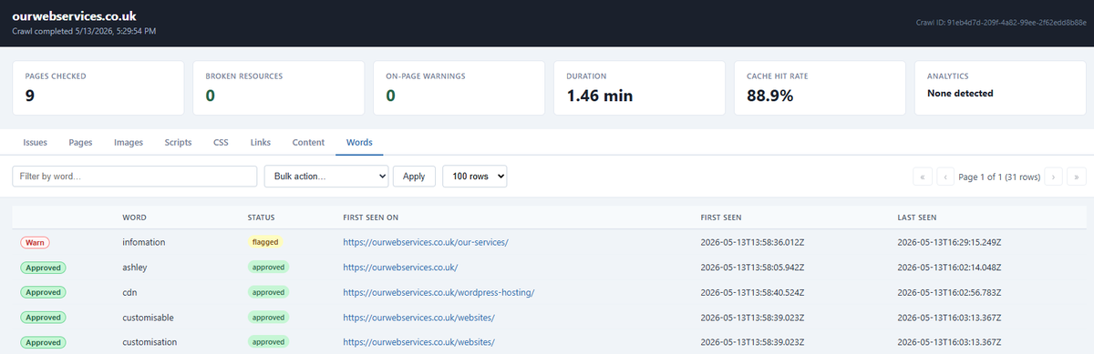Image resolution: width=1094 pixels, height=354 pixels.
Task: Click the STATUS column header
Action: (261, 217)
